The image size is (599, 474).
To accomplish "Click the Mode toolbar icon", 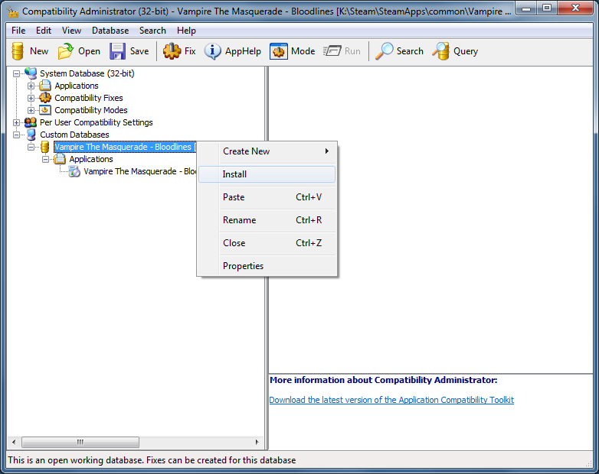I will pos(279,51).
